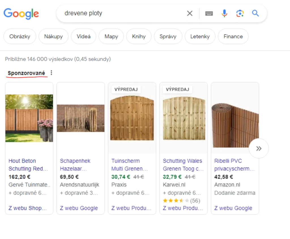
Task: Open the Hout Beton Schutting product image
Action: tap(29, 118)
